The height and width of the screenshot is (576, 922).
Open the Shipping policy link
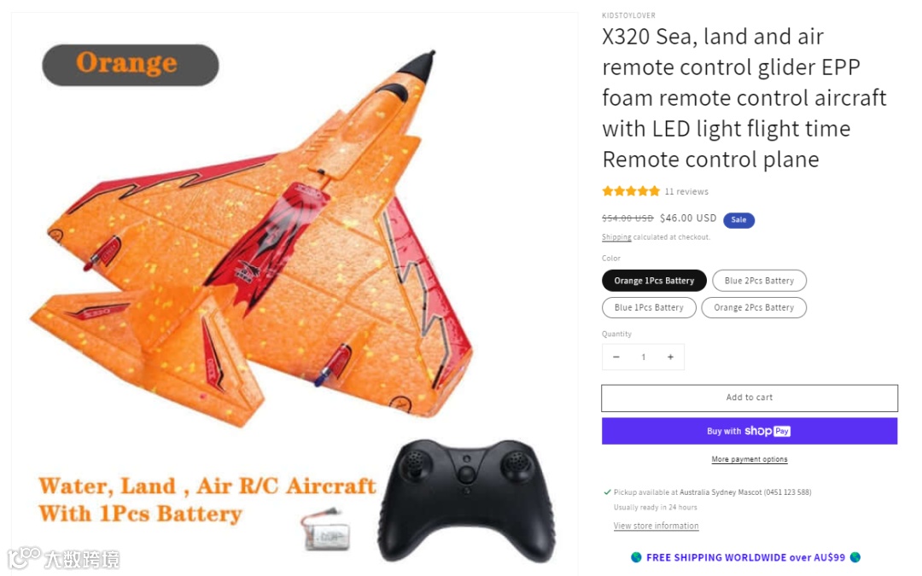(616, 237)
